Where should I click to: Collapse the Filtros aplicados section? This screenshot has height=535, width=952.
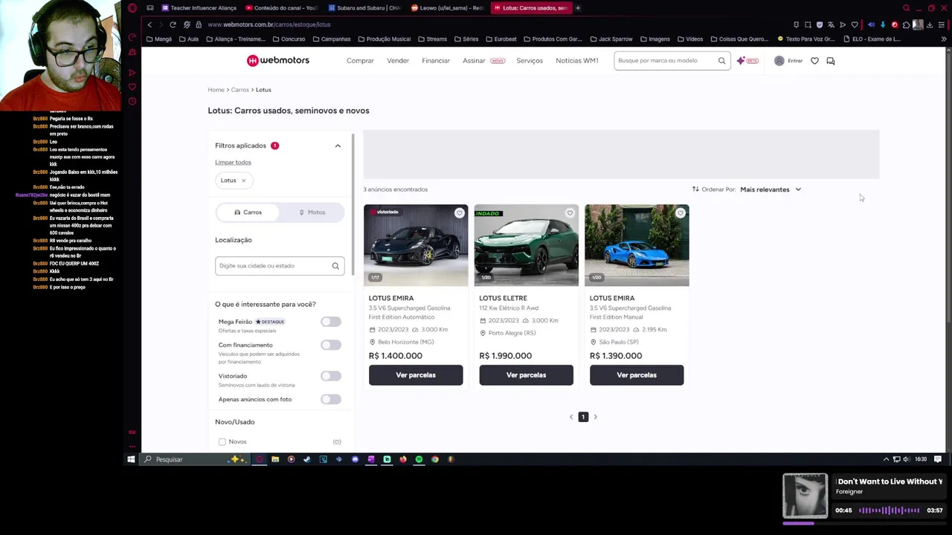(338, 146)
